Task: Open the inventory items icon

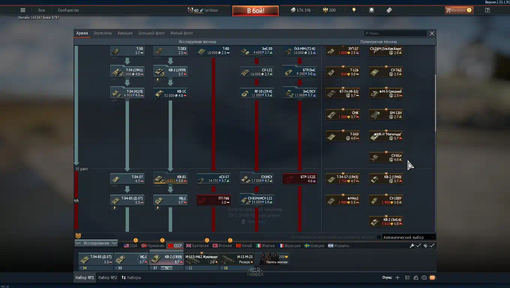Action: point(371,10)
